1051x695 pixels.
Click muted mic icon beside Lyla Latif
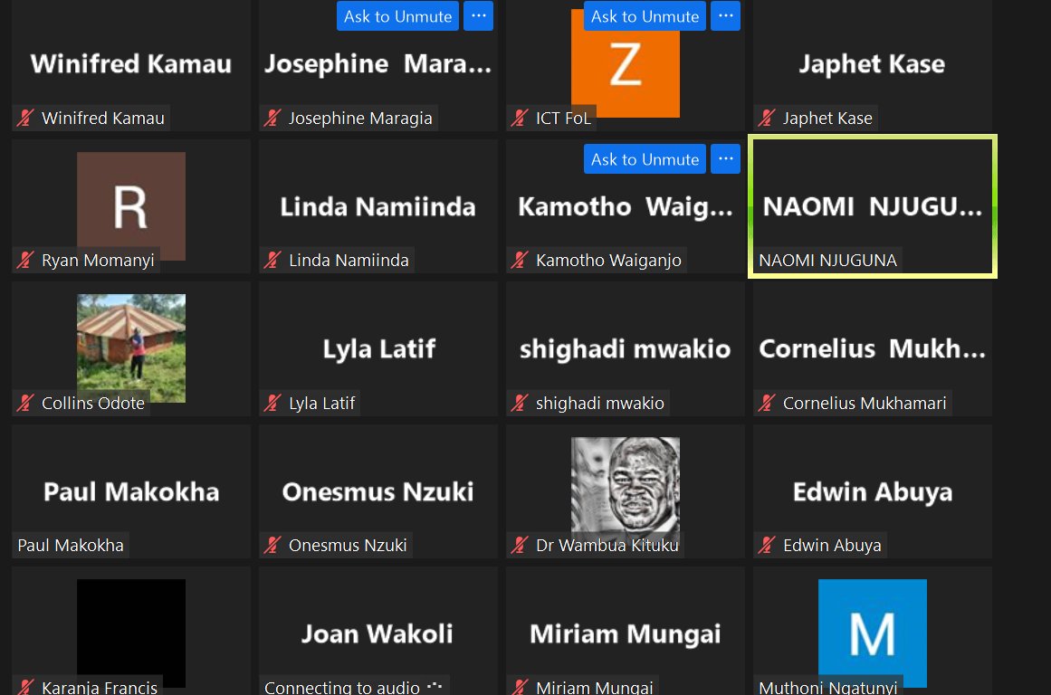pos(273,404)
